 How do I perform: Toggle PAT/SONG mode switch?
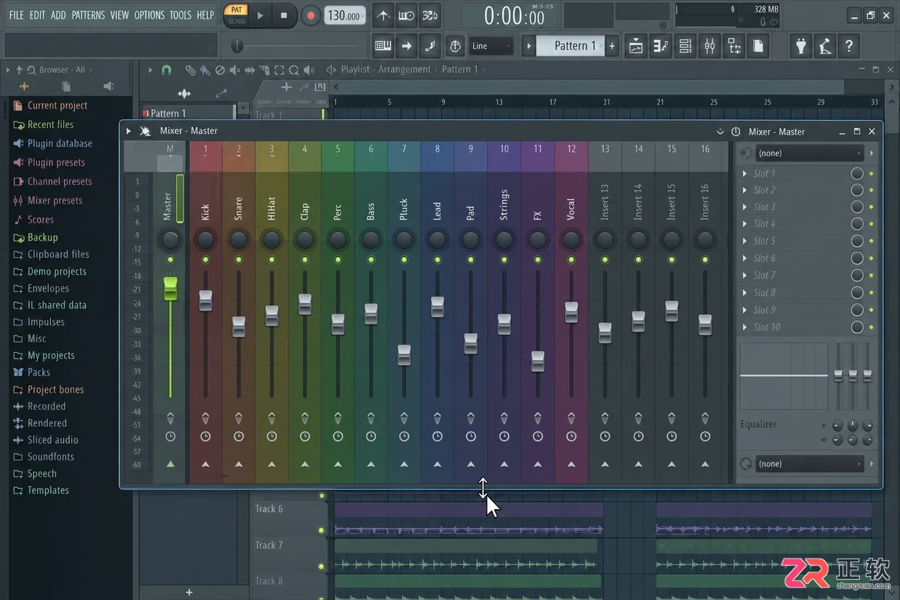(x=236, y=15)
